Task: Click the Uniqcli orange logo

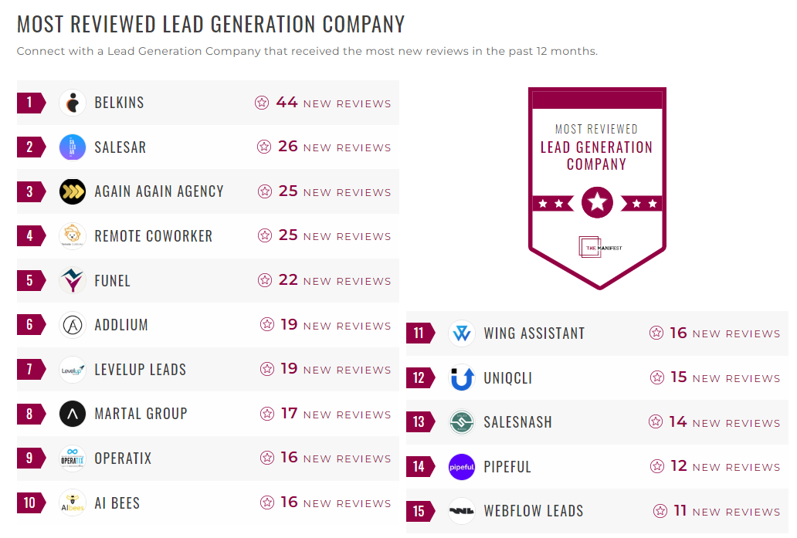Action: tap(461, 377)
